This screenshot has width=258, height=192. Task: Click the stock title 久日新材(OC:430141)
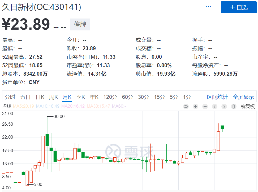coord(41,7)
